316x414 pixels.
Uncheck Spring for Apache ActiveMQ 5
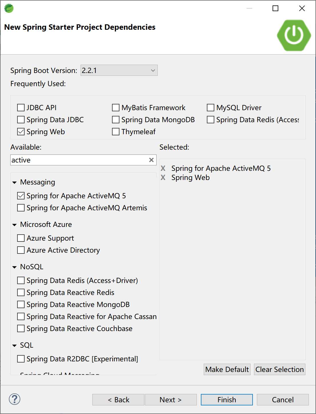click(21, 196)
